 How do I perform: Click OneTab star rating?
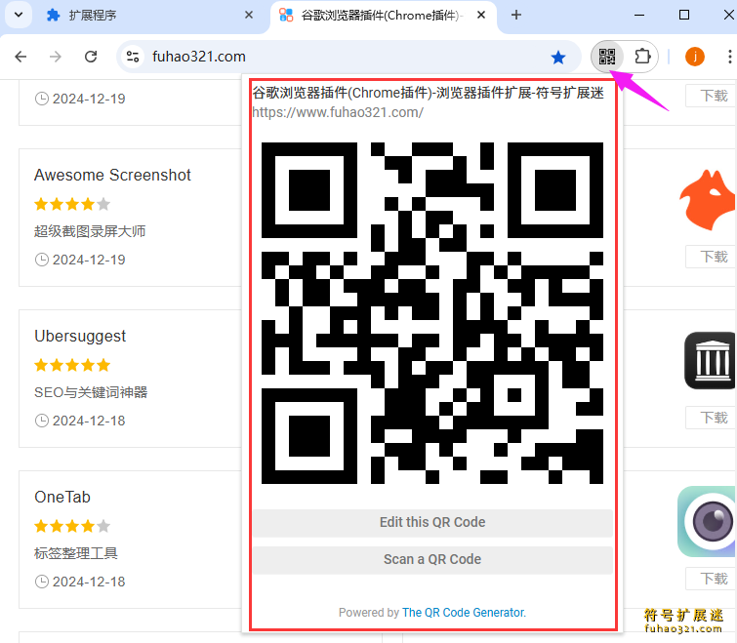(72, 526)
